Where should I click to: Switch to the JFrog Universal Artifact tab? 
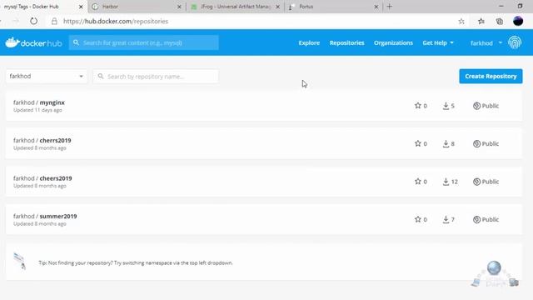point(235,7)
